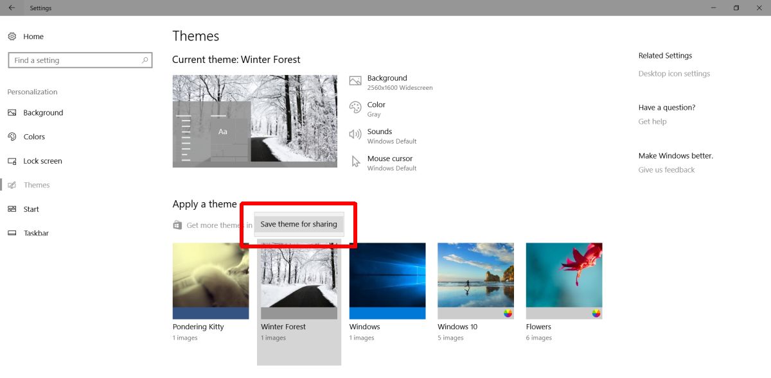The image size is (771, 378).
Task: Click 6 images label under Flowers
Action: 538,338
